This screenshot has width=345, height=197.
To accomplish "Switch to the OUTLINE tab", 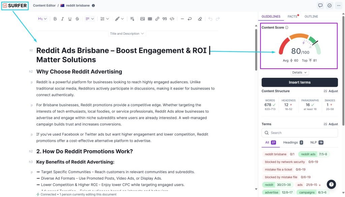I will click(x=311, y=17).
